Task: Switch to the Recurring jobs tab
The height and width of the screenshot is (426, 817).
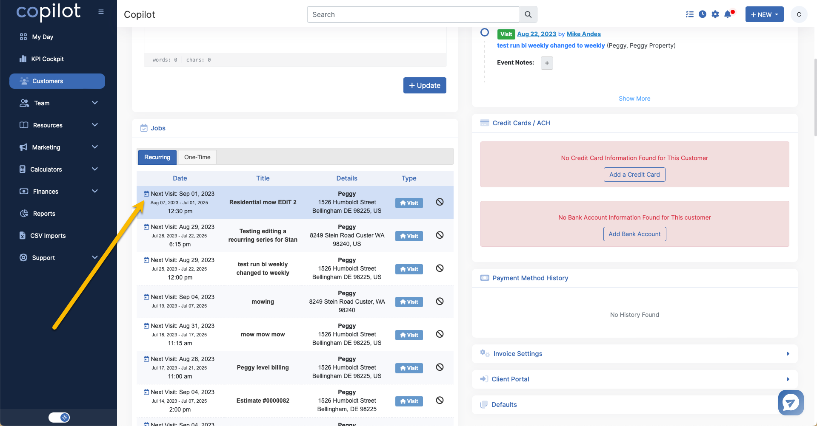Action: [157, 157]
